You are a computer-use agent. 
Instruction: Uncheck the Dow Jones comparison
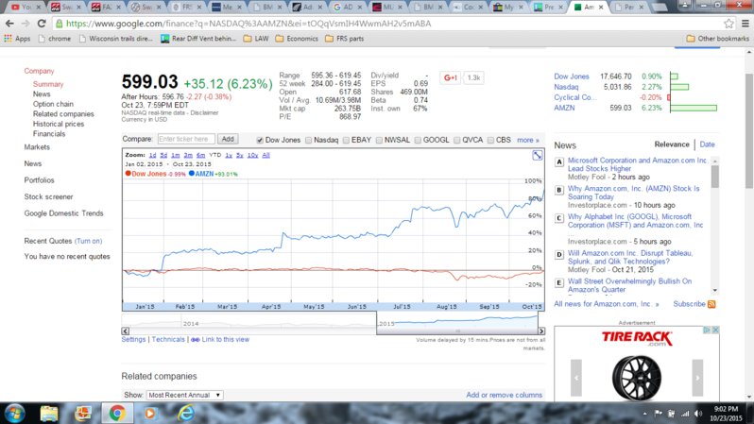[260, 140]
